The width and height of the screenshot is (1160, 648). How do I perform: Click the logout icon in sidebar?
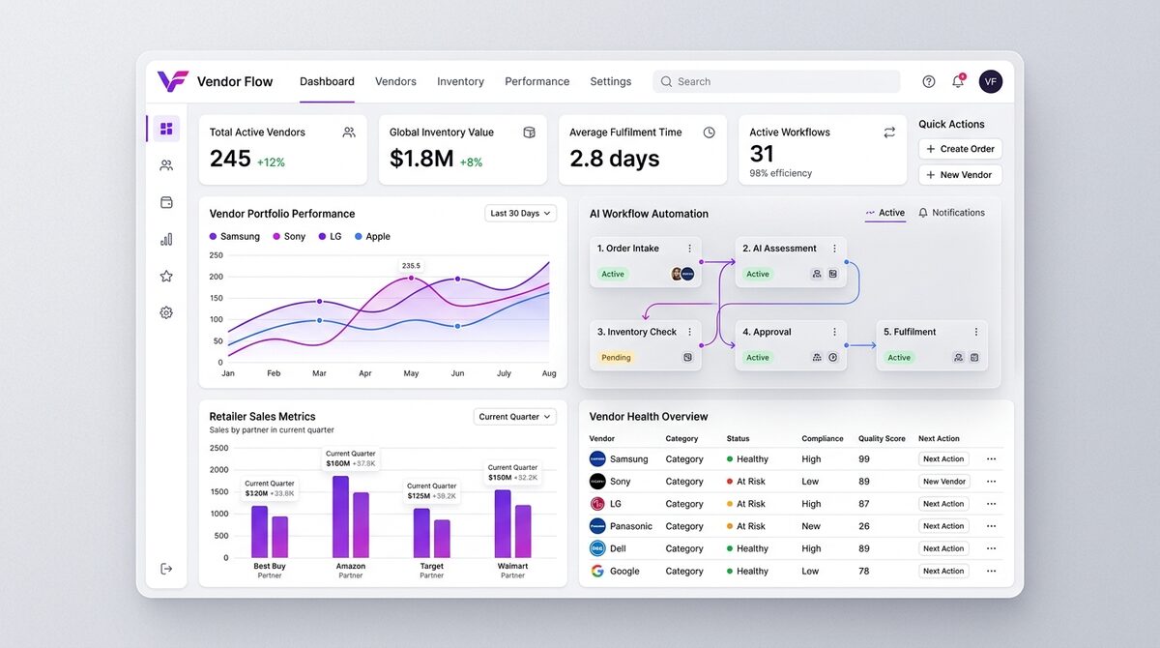tap(166, 569)
